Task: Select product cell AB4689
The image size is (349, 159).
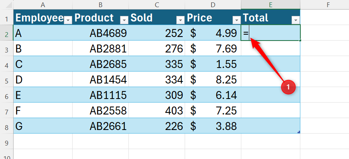Action: (x=101, y=33)
